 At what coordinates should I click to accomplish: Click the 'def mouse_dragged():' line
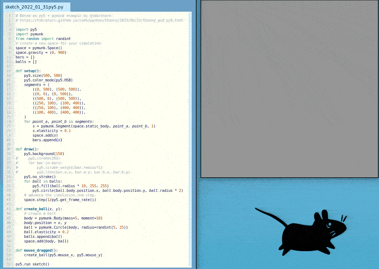(36, 250)
